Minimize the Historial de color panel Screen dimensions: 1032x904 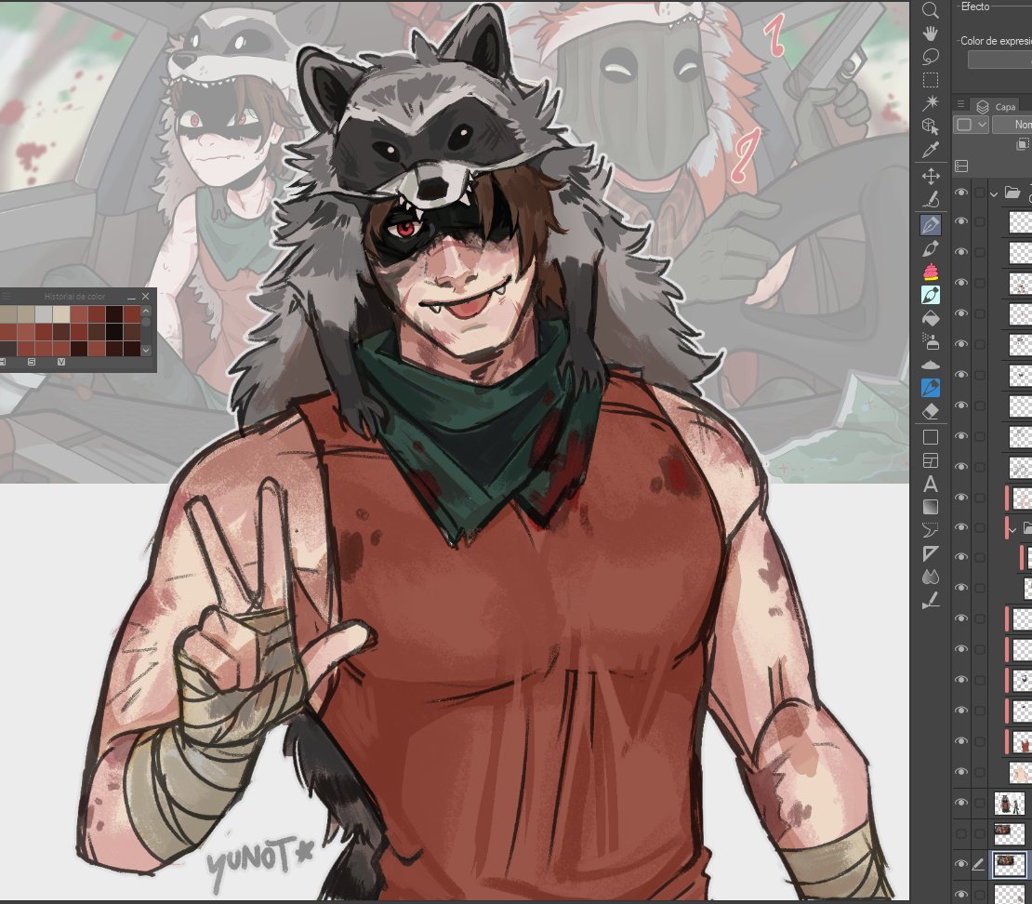pyautogui.click(x=131, y=297)
